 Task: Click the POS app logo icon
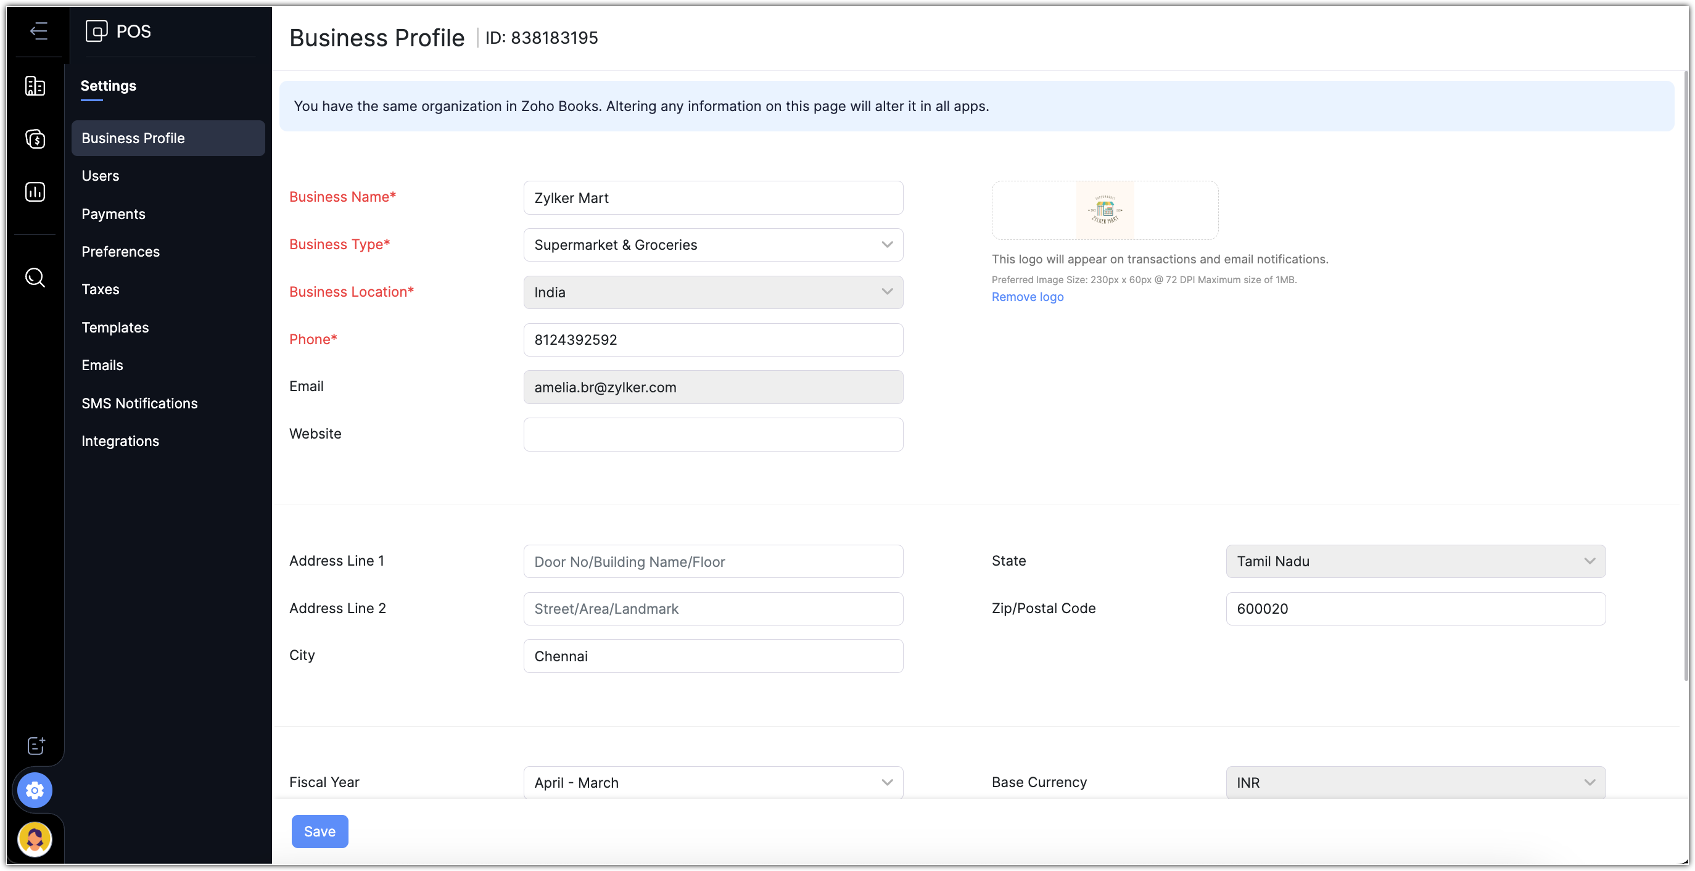click(x=96, y=31)
